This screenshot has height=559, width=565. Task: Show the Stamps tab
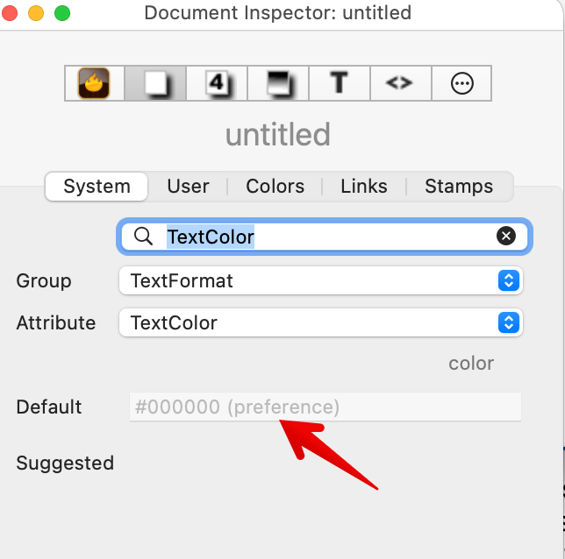[459, 186]
